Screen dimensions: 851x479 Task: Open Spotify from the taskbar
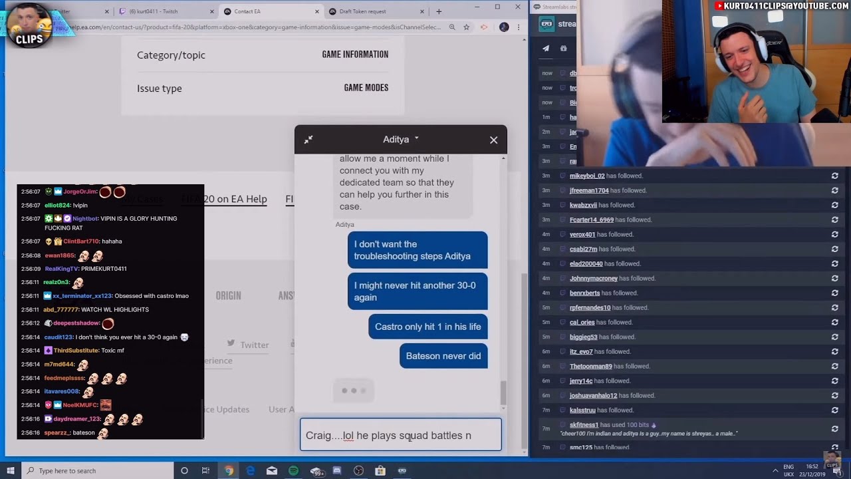click(x=294, y=470)
